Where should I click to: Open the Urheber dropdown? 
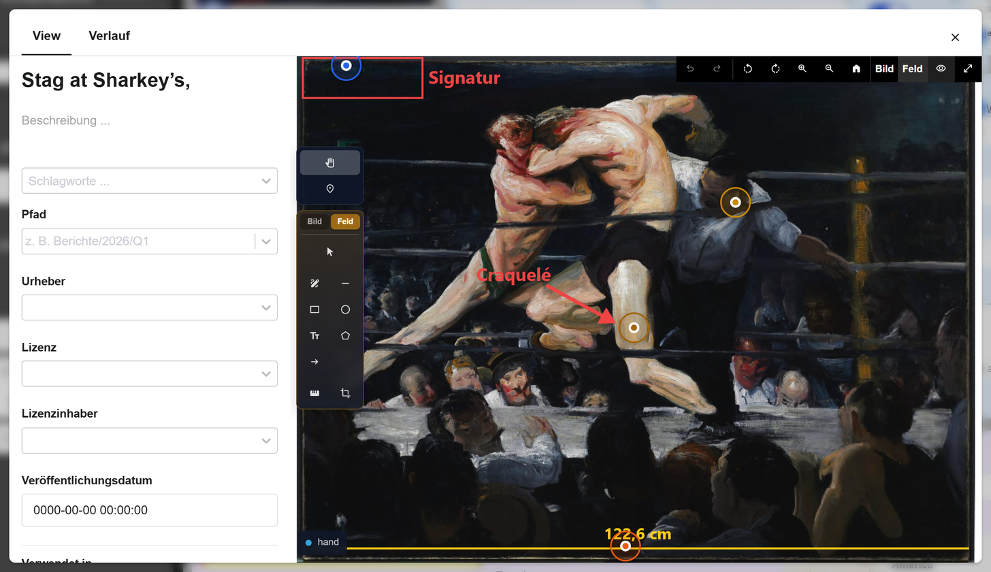(150, 307)
